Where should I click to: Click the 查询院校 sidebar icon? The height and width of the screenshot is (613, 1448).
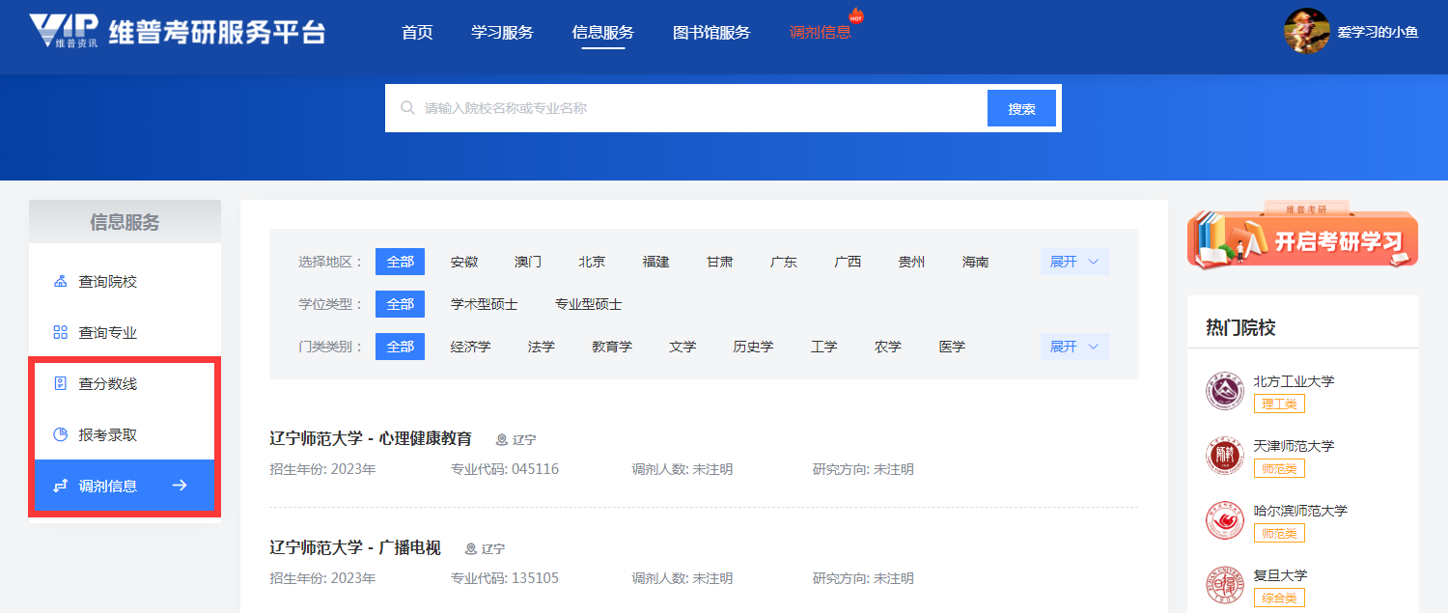click(60, 282)
